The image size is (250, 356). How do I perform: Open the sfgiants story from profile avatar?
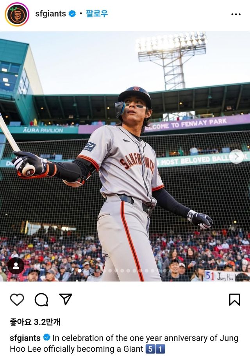point(17,14)
